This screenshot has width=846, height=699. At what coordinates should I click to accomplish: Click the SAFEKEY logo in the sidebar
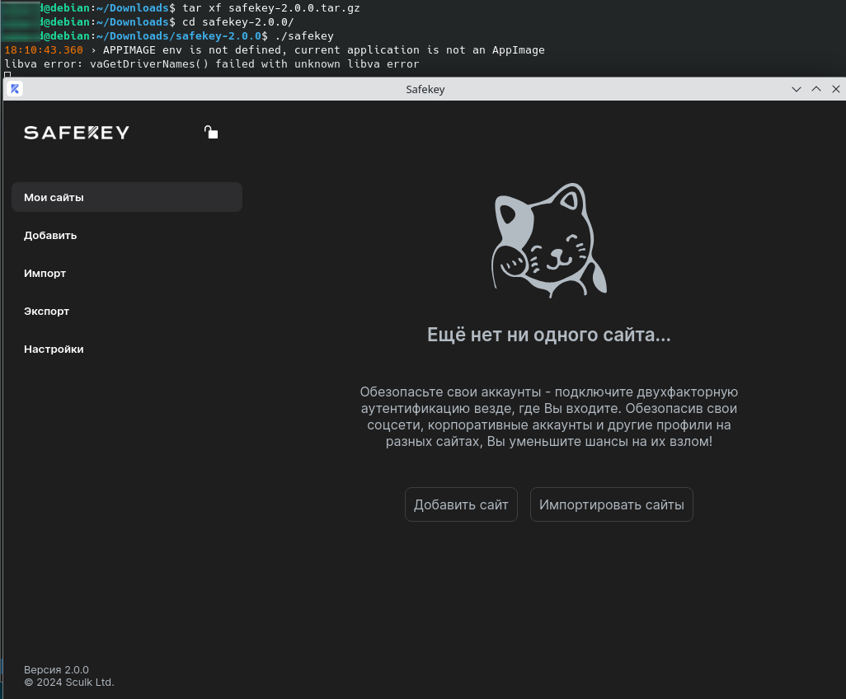(x=77, y=133)
